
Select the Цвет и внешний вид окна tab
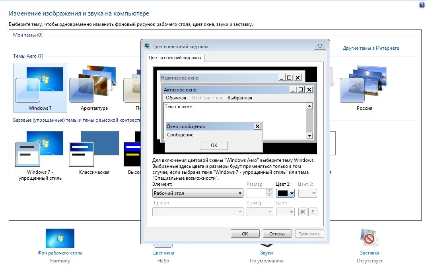point(175,58)
